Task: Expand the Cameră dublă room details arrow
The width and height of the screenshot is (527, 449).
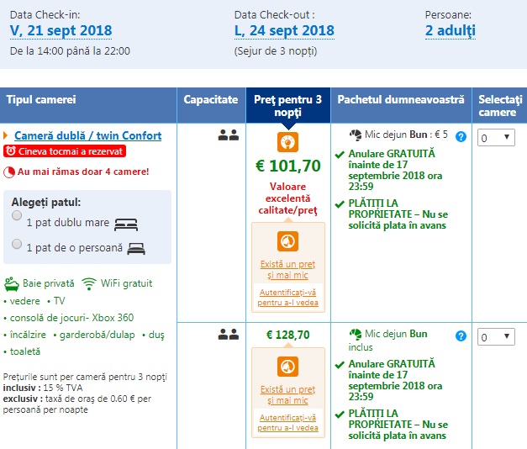Action: click(x=7, y=135)
